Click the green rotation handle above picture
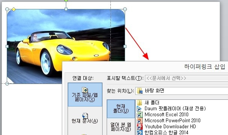The image size is (228, 135). 66,1
